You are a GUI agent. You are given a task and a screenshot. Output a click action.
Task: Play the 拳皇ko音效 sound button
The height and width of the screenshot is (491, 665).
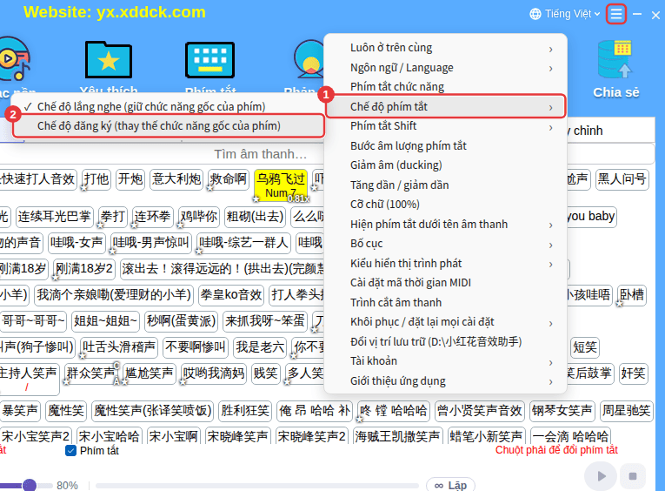231,295
